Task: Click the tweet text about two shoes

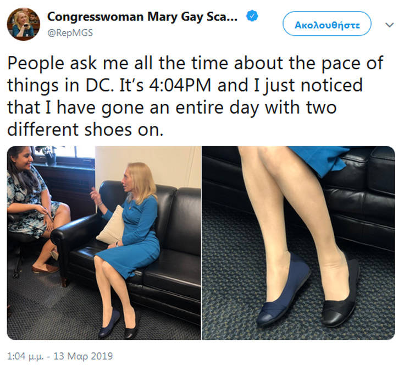Action: (x=196, y=96)
